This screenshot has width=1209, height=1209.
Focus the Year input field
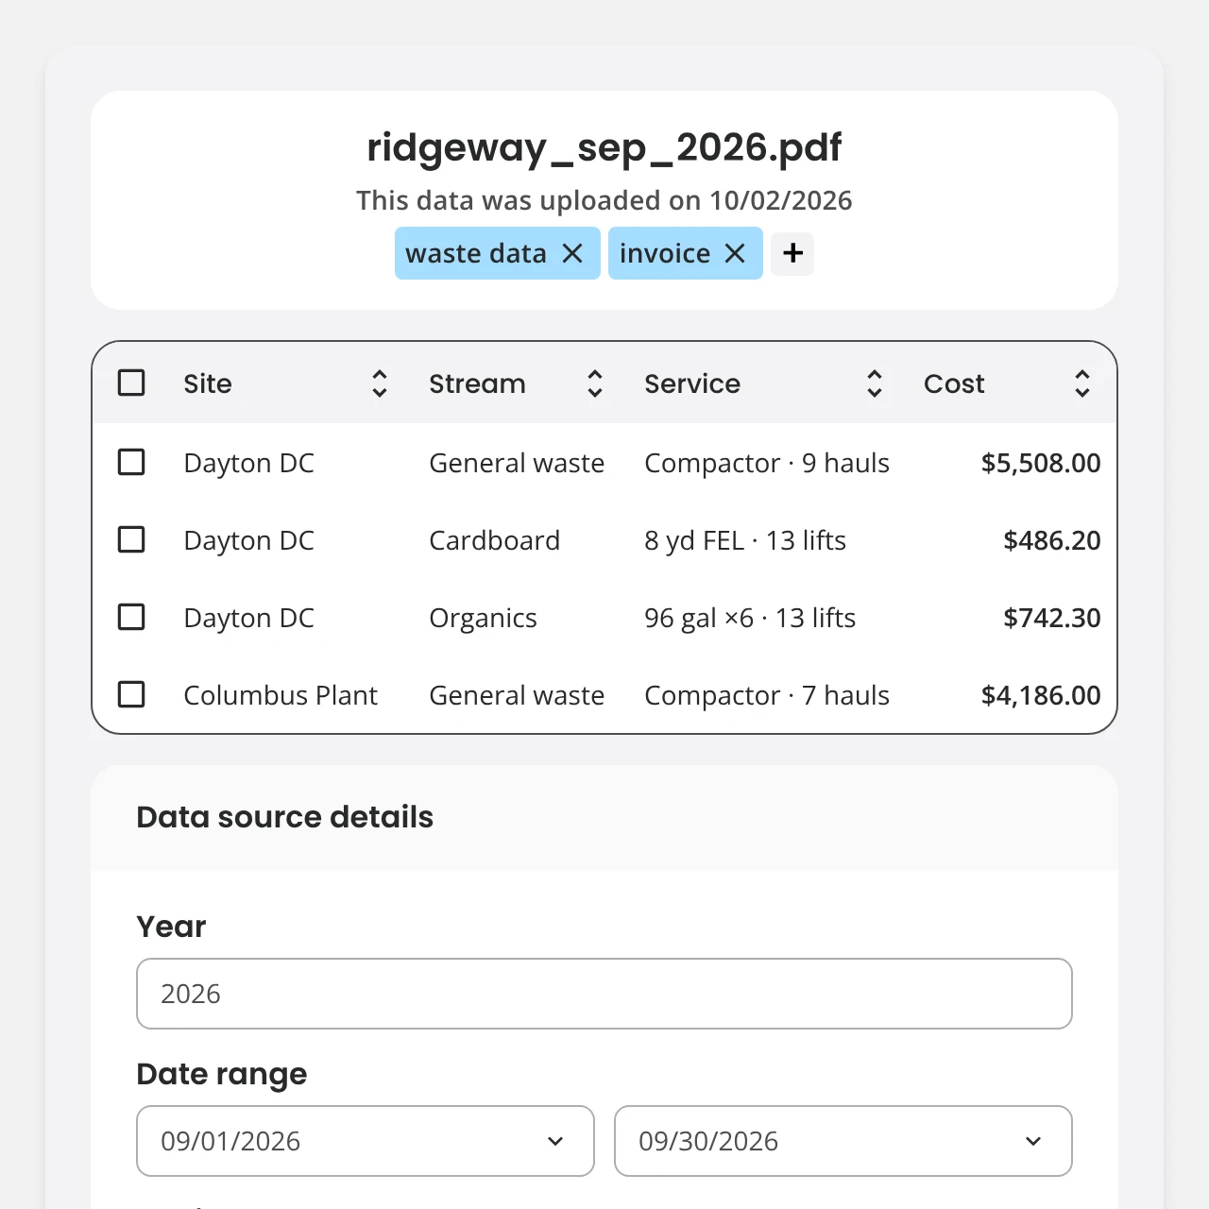pos(604,994)
